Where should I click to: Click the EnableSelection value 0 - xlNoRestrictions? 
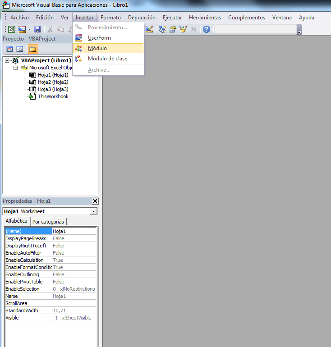tap(74, 289)
